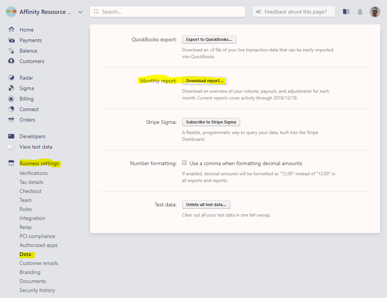Click the Balance arrows icon
The height and width of the screenshot is (298, 387).
[11, 51]
